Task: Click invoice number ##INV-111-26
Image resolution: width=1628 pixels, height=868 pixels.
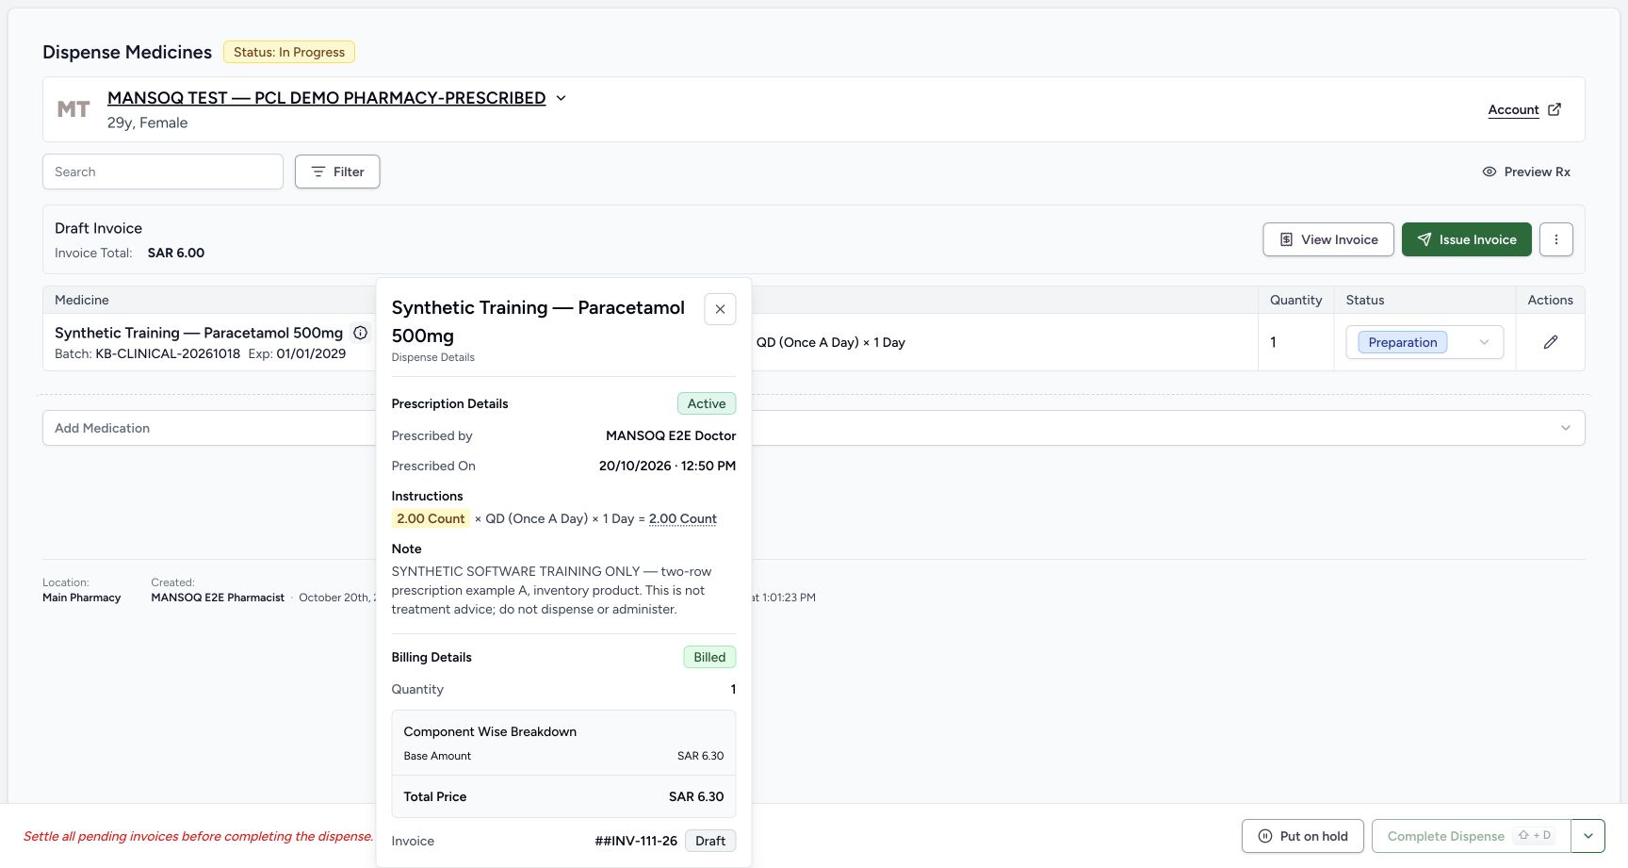Action: point(636,841)
